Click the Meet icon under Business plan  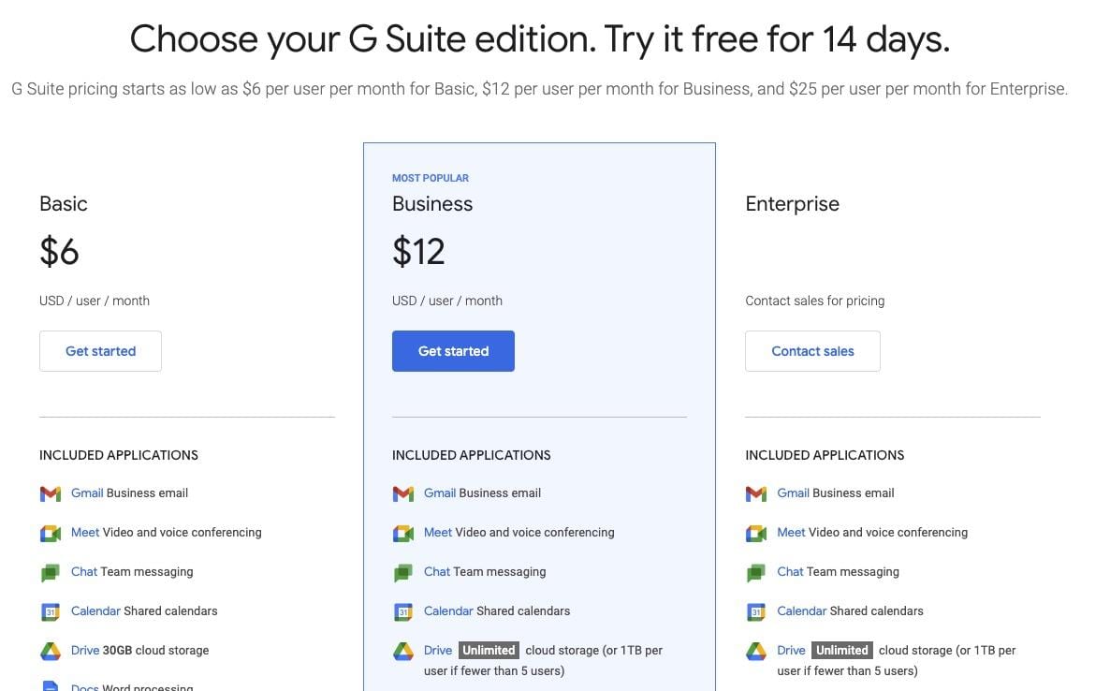(403, 532)
